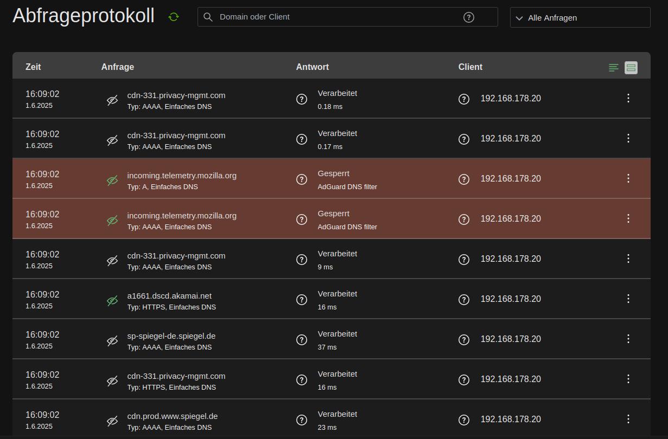Show response details for the blocked Typ AAAA mozilla request
Viewport: 668px width, 439px height.
coord(302,219)
